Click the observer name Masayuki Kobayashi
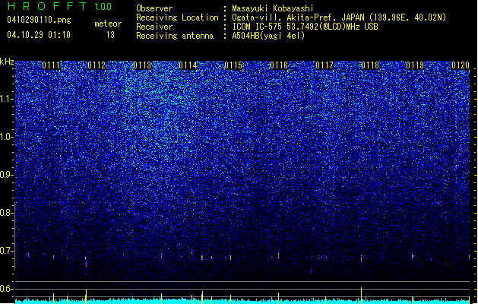The width and height of the screenshot is (478, 304). pos(273,8)
